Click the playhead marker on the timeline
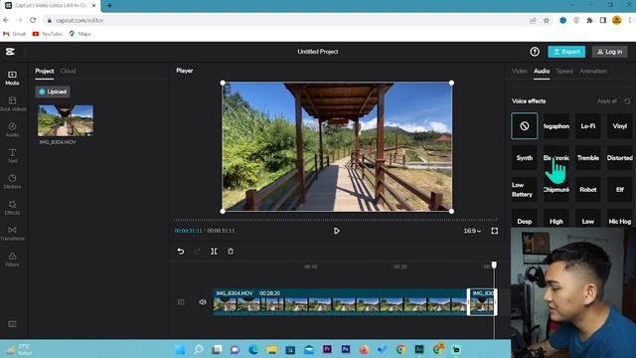This screenshot has height=358, width=636. click(494, 266)
